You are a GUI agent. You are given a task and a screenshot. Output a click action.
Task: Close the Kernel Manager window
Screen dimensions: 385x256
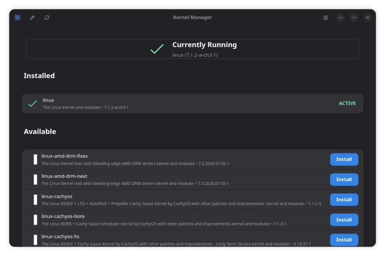pyautogui.click(x=367, y=18)
